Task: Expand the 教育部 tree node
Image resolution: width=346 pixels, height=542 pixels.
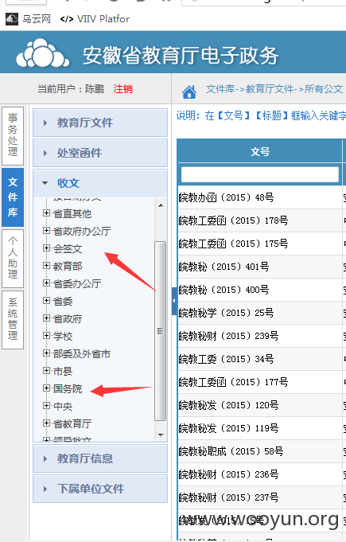Action: point(46,266)
